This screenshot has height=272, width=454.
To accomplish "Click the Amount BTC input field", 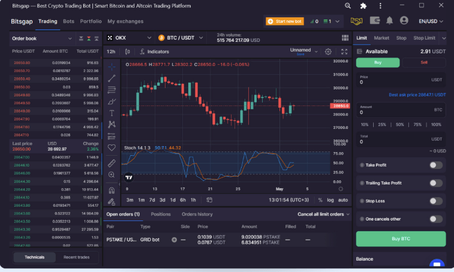I will pyautogui.click(x=401, y=110).
